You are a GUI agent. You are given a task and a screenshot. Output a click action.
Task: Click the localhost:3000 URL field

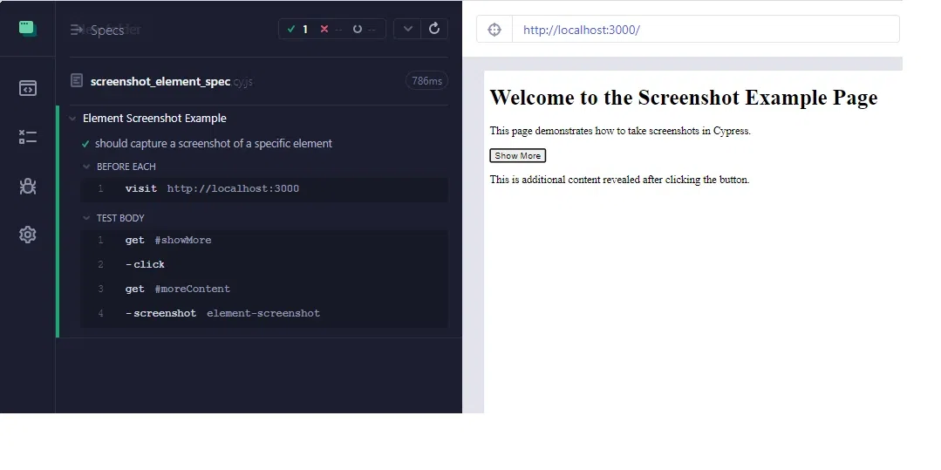click(706, 30)
